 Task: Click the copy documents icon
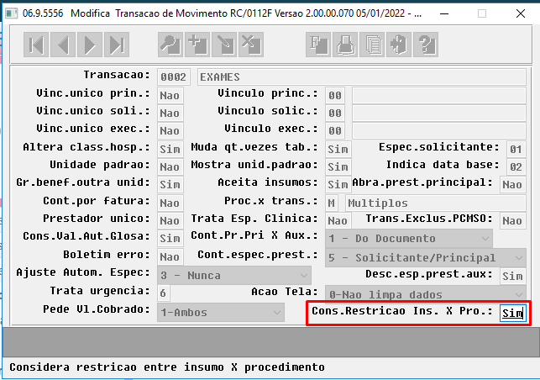(x=372, y=45)
